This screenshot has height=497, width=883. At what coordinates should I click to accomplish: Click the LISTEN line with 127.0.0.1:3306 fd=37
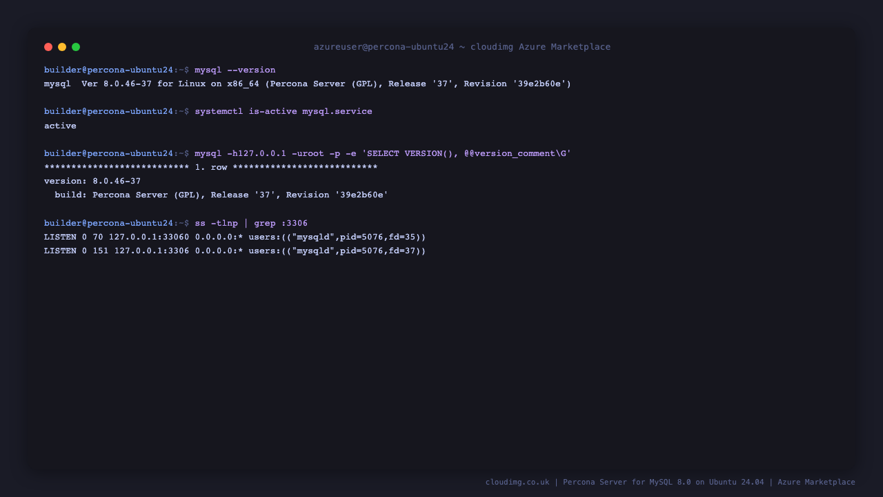[x=235, y=251]
